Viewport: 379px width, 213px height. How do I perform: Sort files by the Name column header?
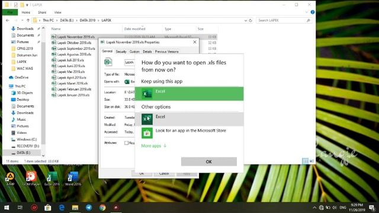pos(56,29)
